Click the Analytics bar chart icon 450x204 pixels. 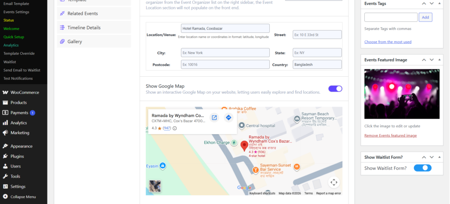tap(5, 123)
